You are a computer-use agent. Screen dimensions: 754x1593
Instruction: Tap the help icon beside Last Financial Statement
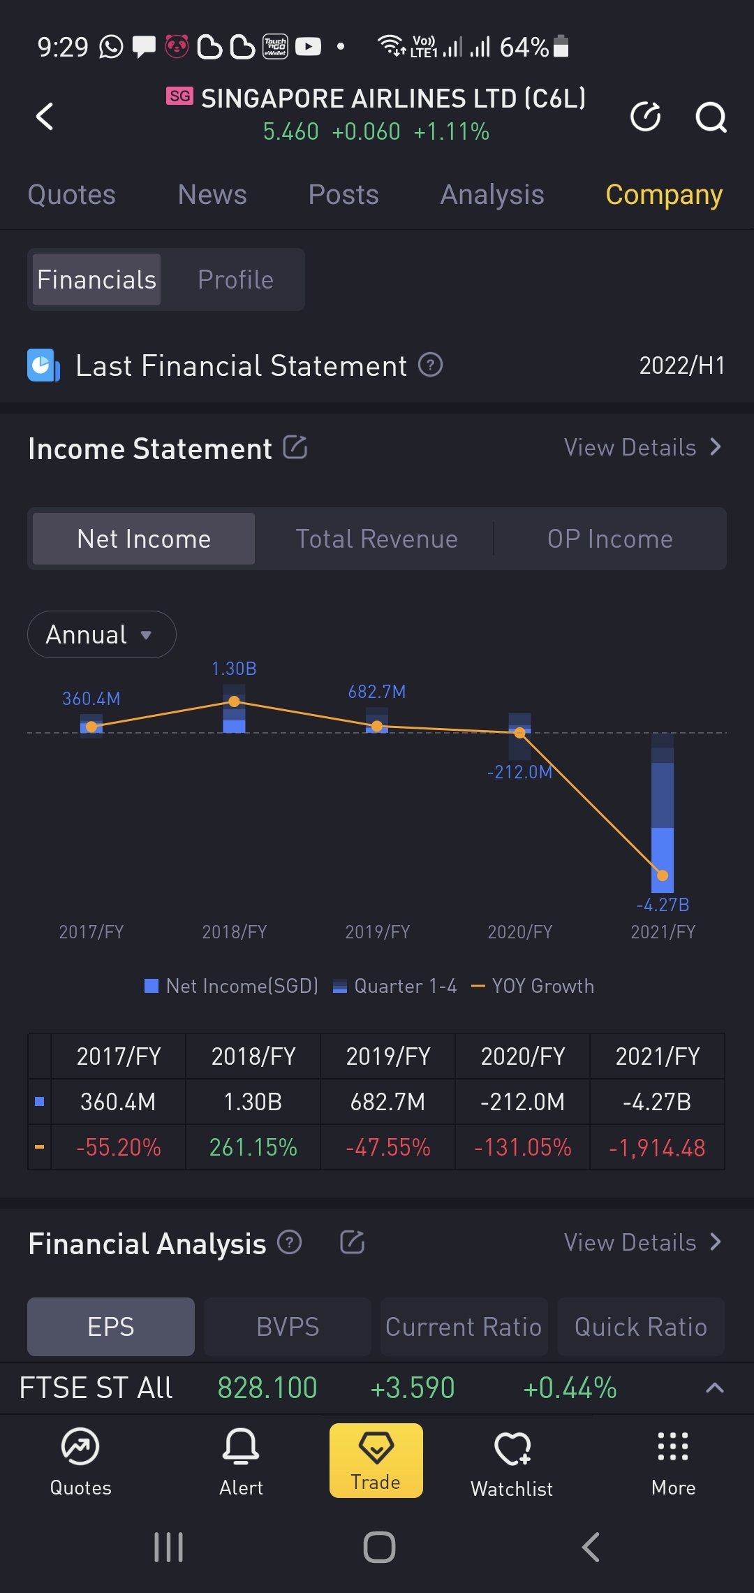coord(430,365)
